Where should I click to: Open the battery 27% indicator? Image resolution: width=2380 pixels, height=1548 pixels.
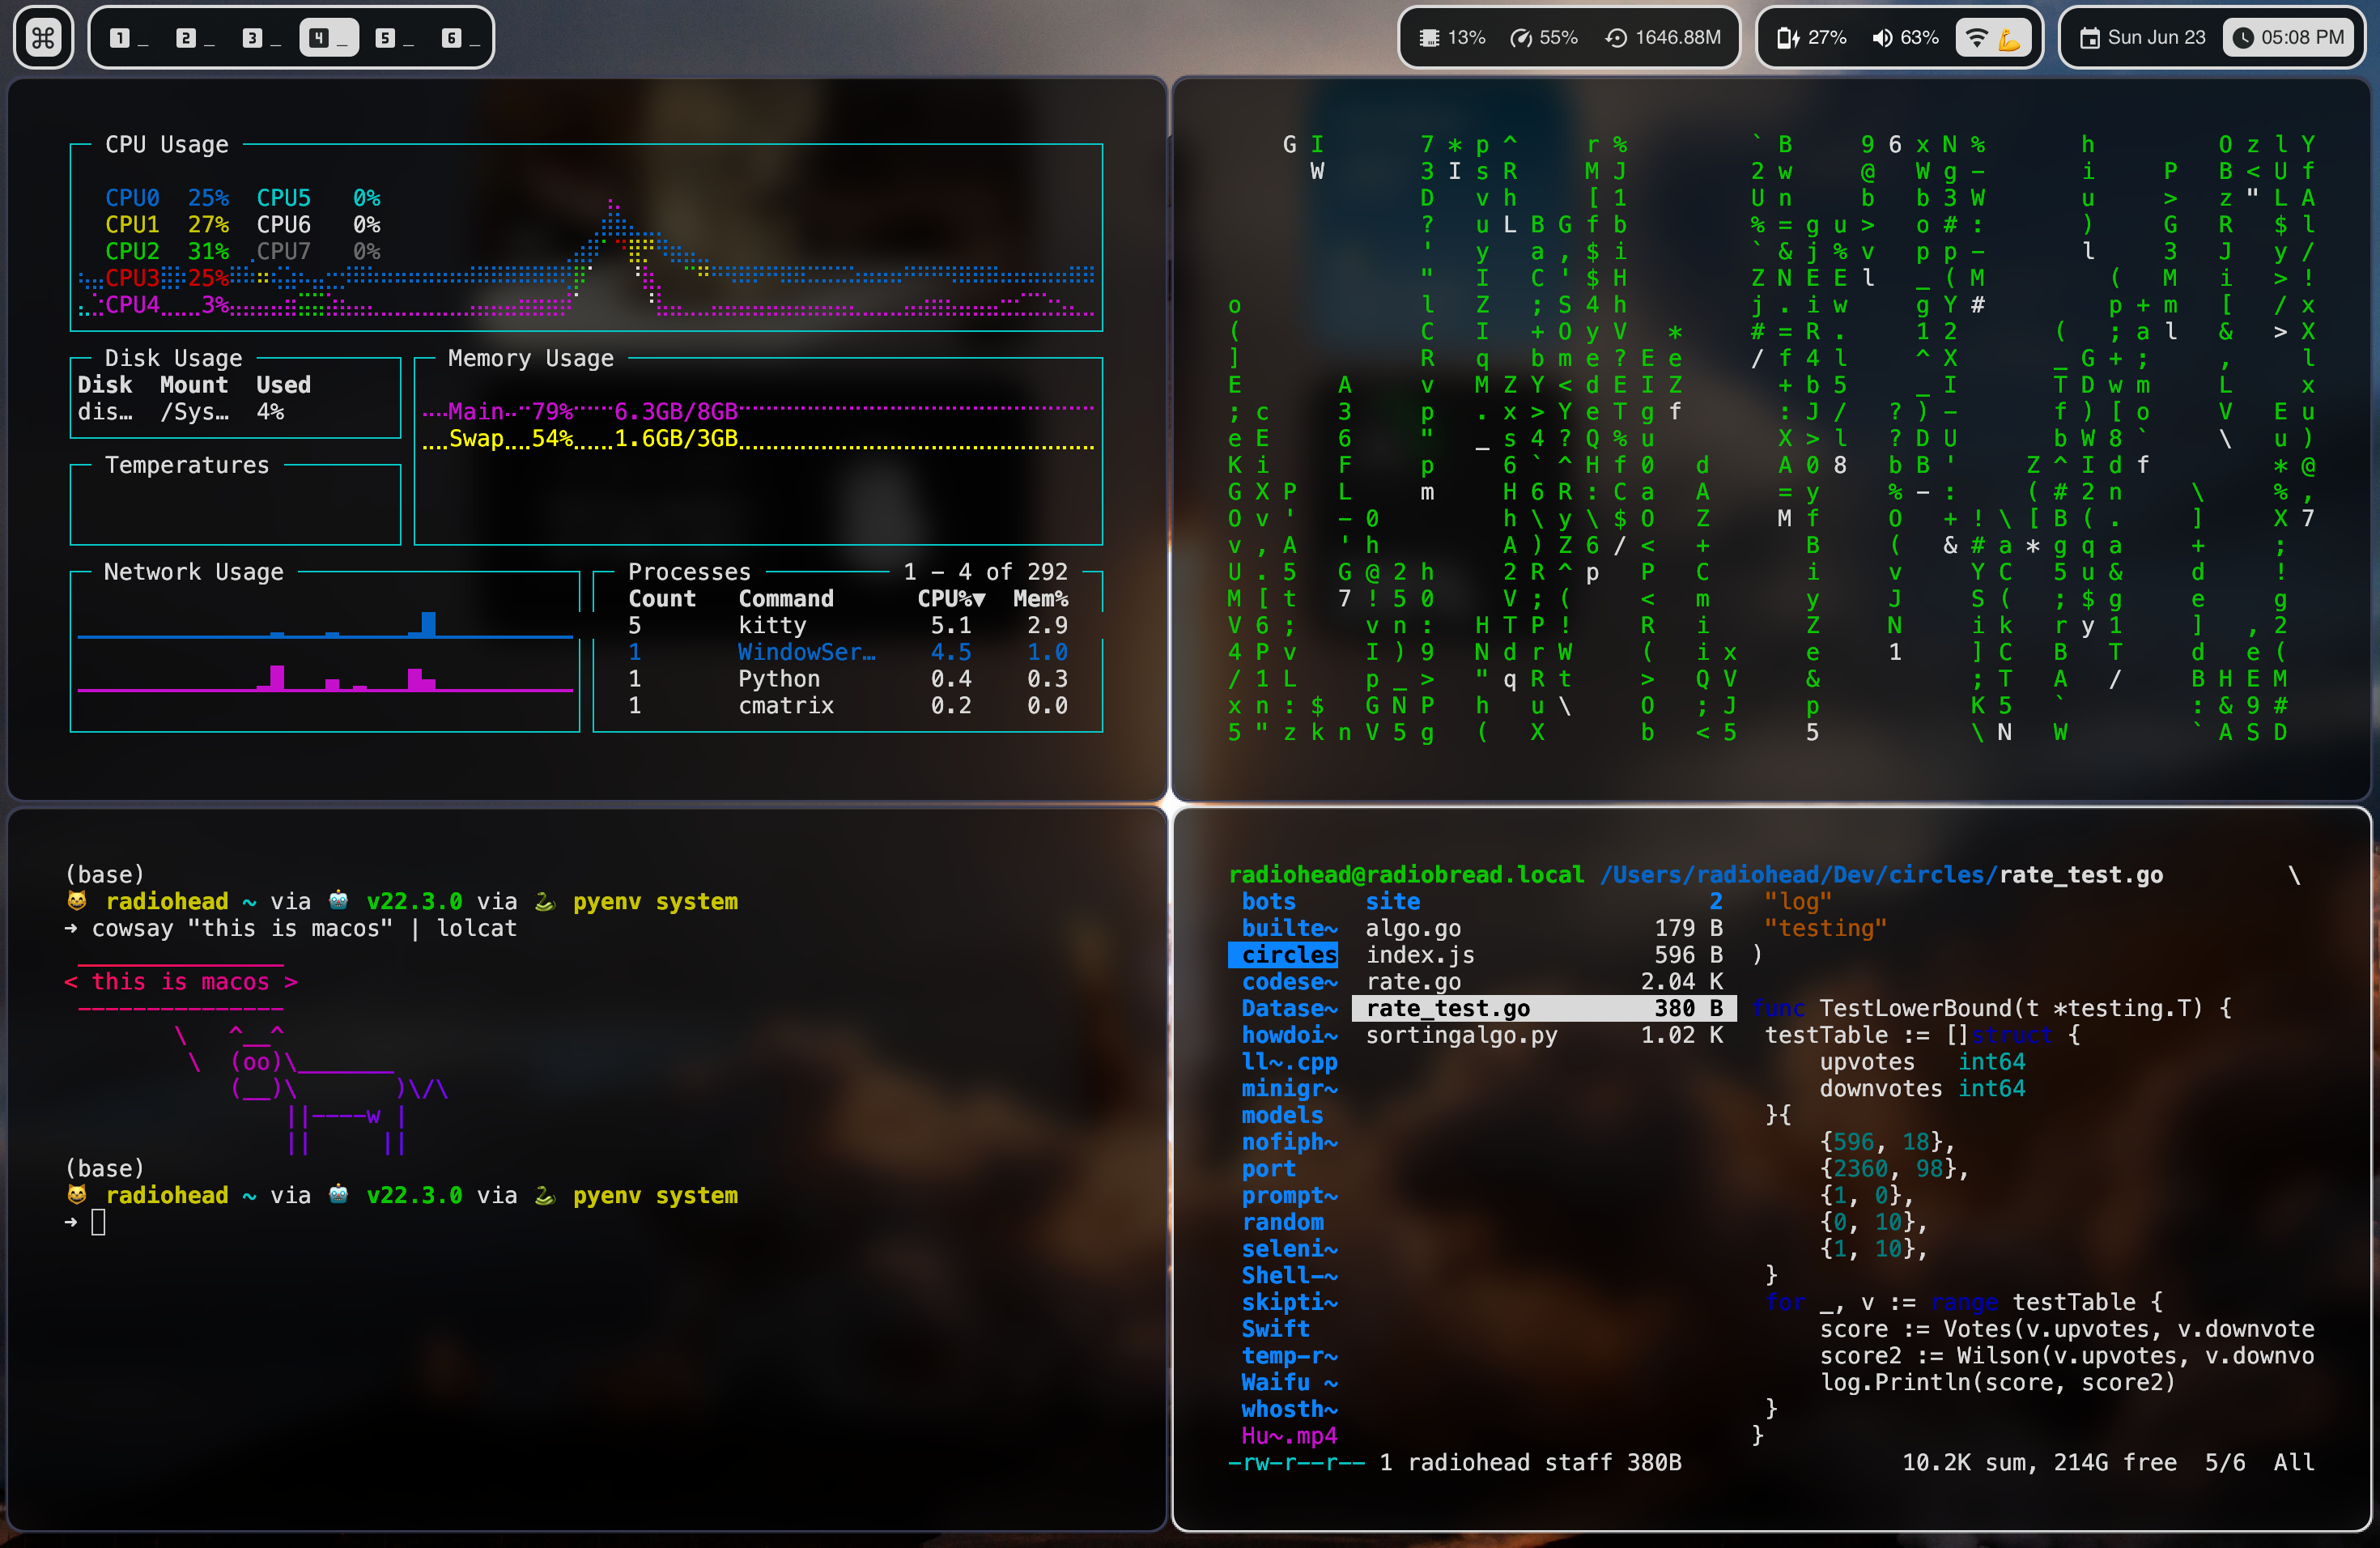(x=1811, y=38)
